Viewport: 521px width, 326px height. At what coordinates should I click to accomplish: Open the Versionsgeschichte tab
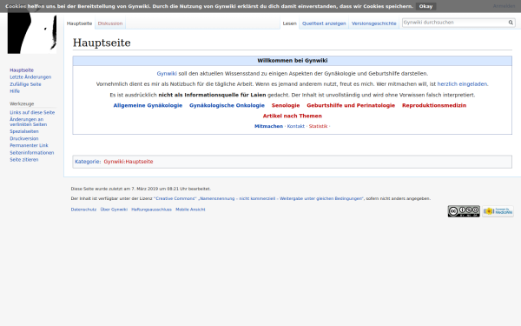coord(373,23)
